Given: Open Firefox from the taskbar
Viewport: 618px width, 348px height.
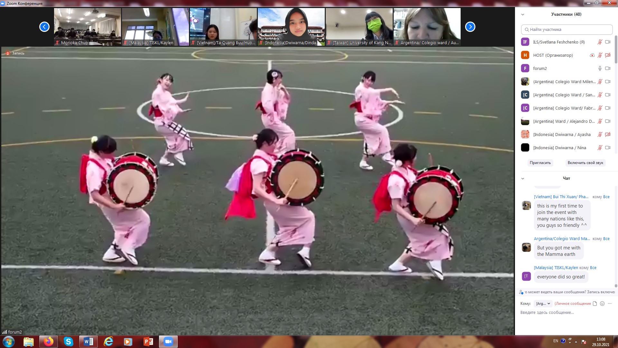Looking at the screenshot, I should coord(49,342).
